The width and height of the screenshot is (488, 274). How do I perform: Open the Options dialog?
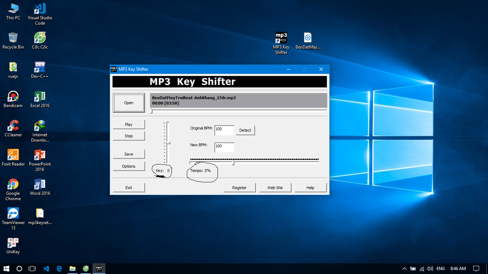pyautogui.click(x=129, y=166)
